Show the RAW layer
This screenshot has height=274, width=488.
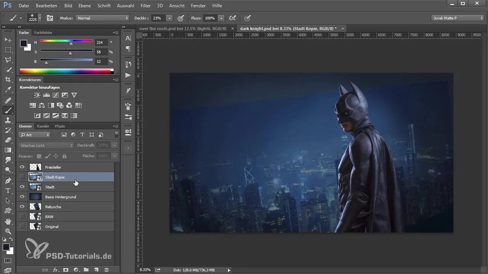point(22,217)
